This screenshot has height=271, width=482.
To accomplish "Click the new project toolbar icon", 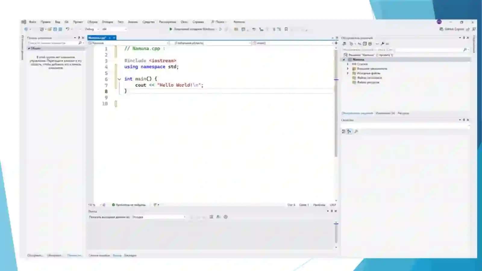I will click(x=42, y=29).
